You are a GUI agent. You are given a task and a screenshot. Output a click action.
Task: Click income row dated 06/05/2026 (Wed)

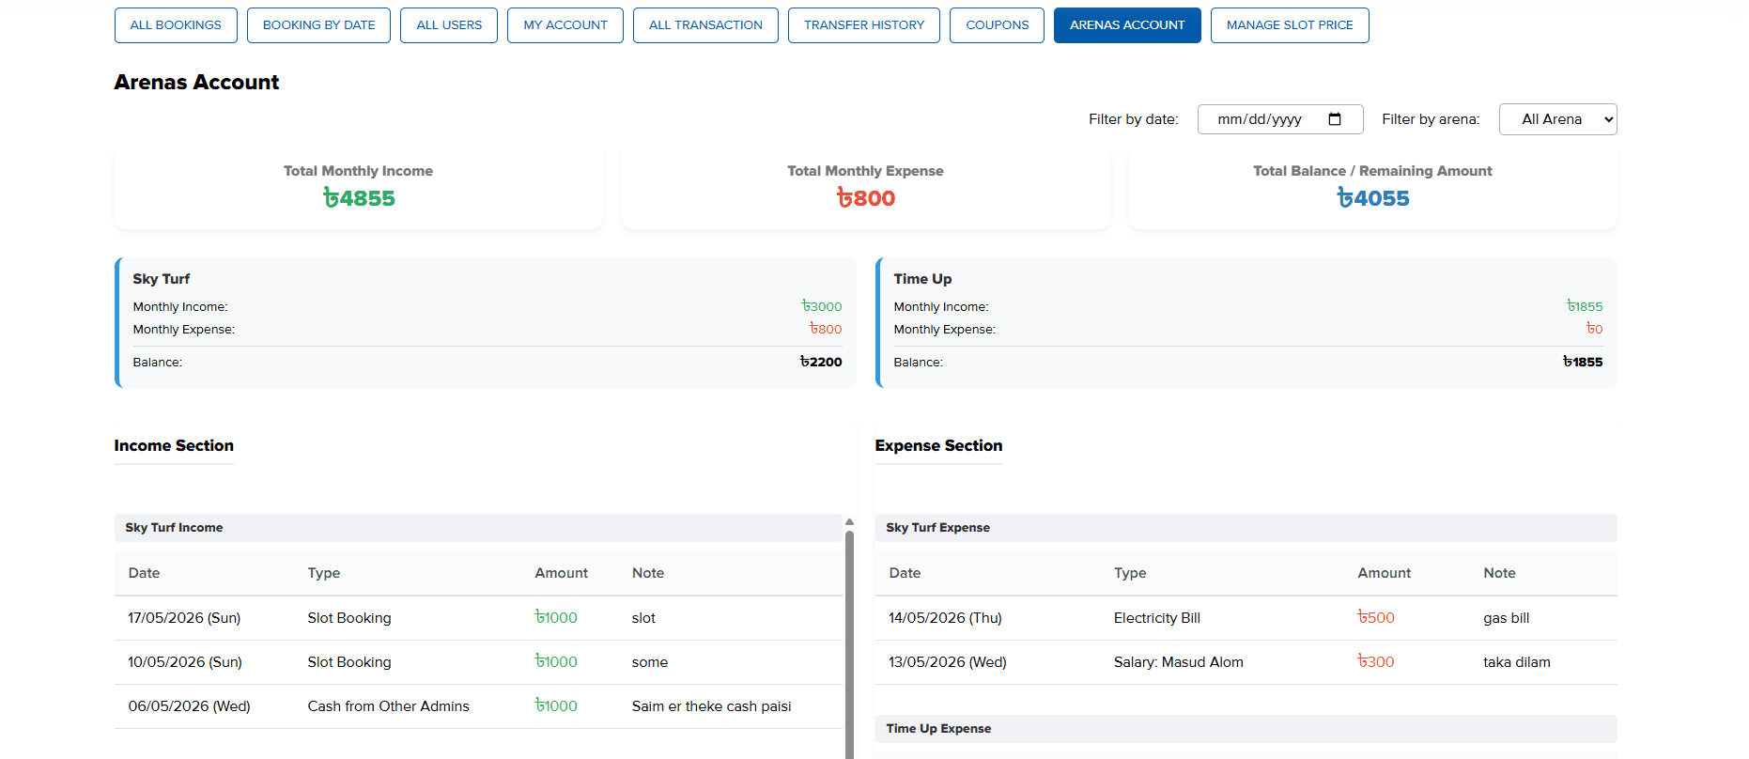point(478,706)
